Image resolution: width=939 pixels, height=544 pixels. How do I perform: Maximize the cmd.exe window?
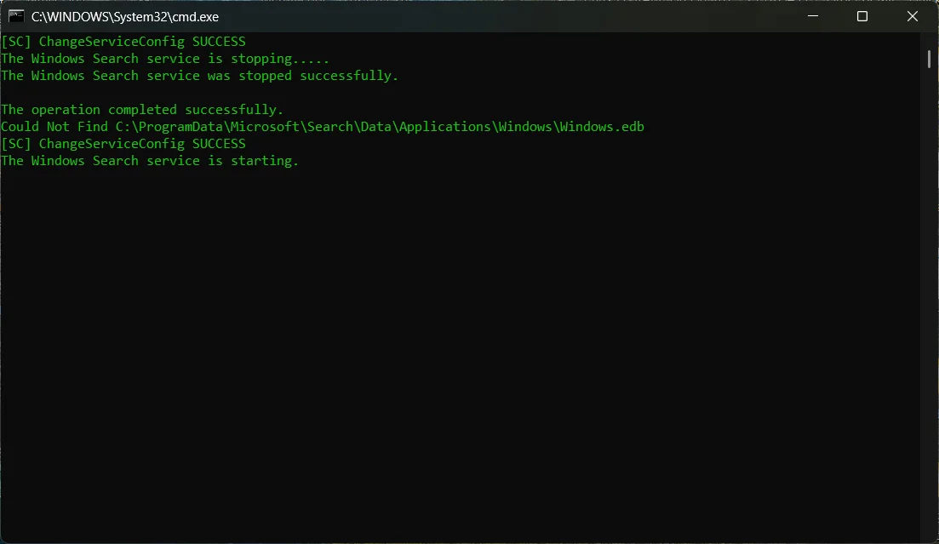point(862,16)
